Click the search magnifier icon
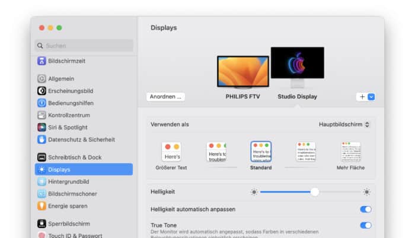The height and width of the screenshot is (238, 415). (x=40, y=46)
